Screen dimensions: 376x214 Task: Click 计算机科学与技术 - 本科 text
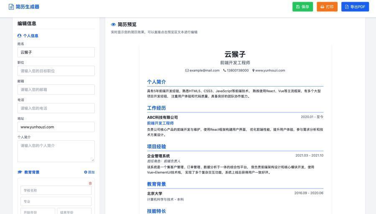click(x=165, y=199)
